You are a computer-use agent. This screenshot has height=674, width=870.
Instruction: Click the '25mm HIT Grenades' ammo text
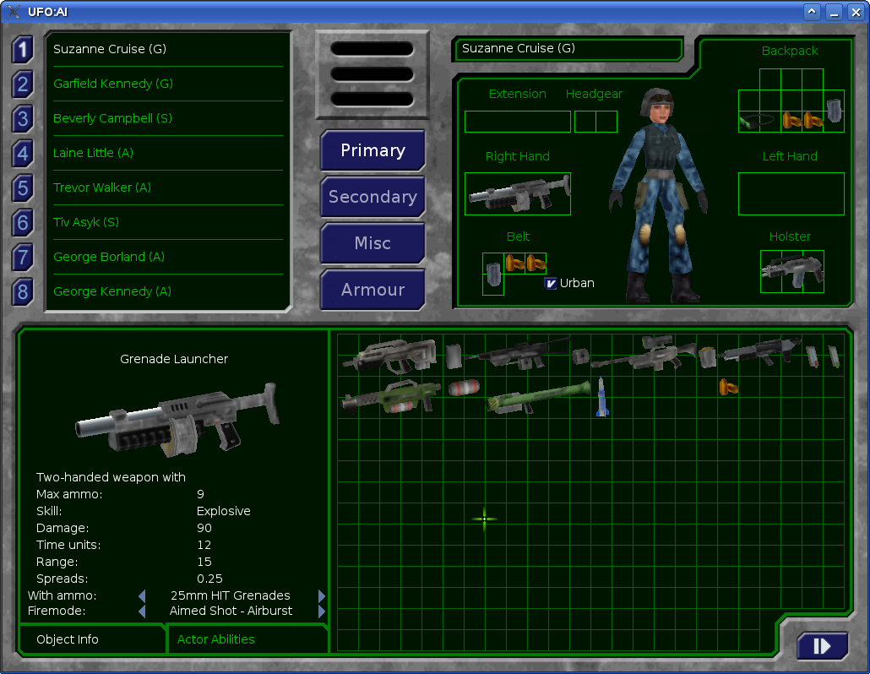pyautogui.click(x=231, y=595)
